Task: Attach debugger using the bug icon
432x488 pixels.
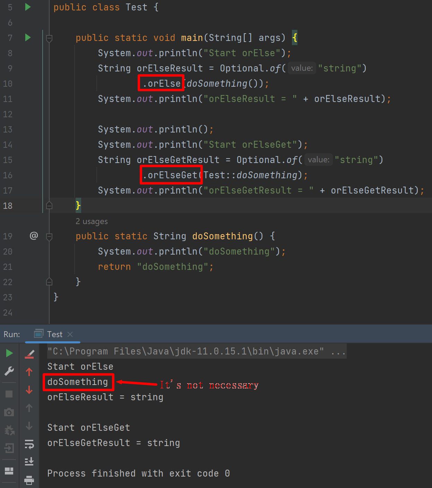Action: point(9,430)
